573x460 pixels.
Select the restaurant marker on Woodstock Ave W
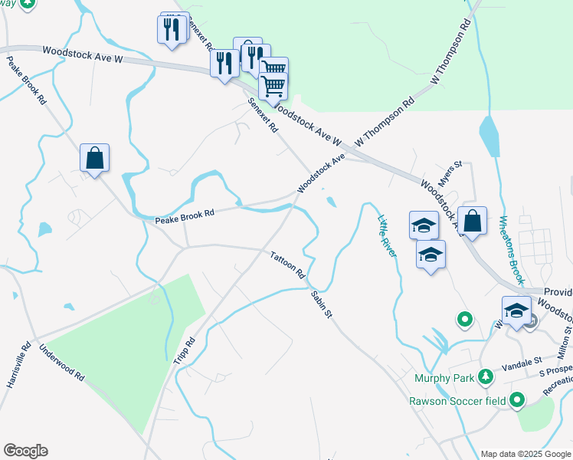[224, 65]
